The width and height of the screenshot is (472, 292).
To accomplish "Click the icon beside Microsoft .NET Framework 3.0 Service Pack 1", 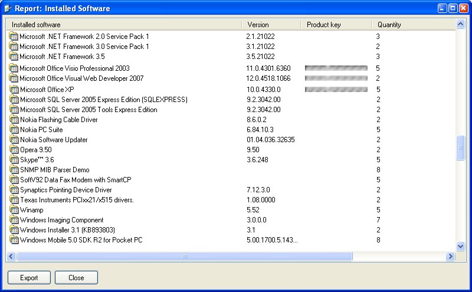I will pos(14,47).
